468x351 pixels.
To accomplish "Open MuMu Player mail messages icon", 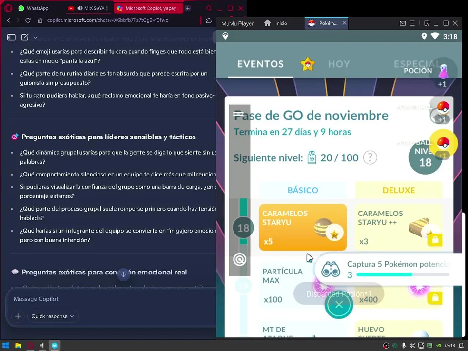I will click(x=403, y=23).
